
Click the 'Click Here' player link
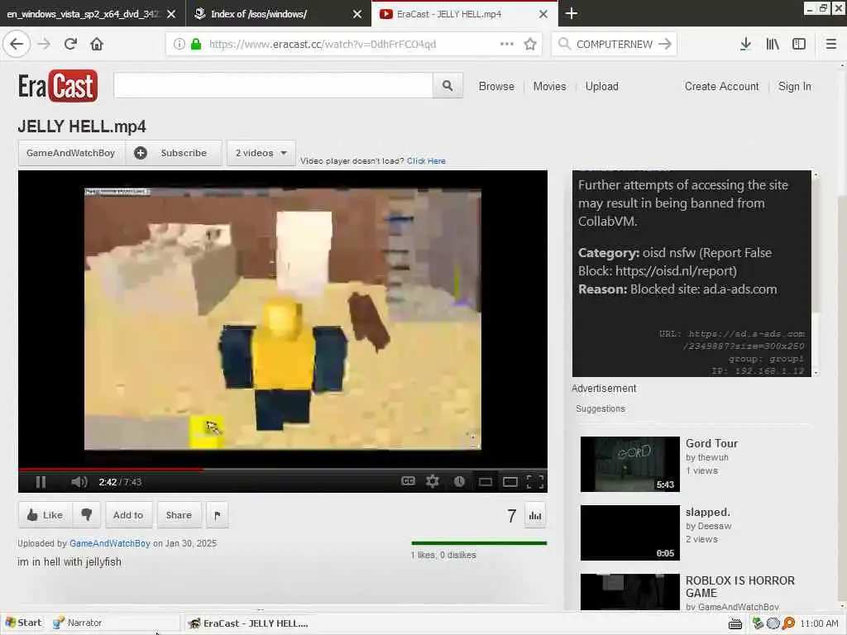[x=426, y=161]
